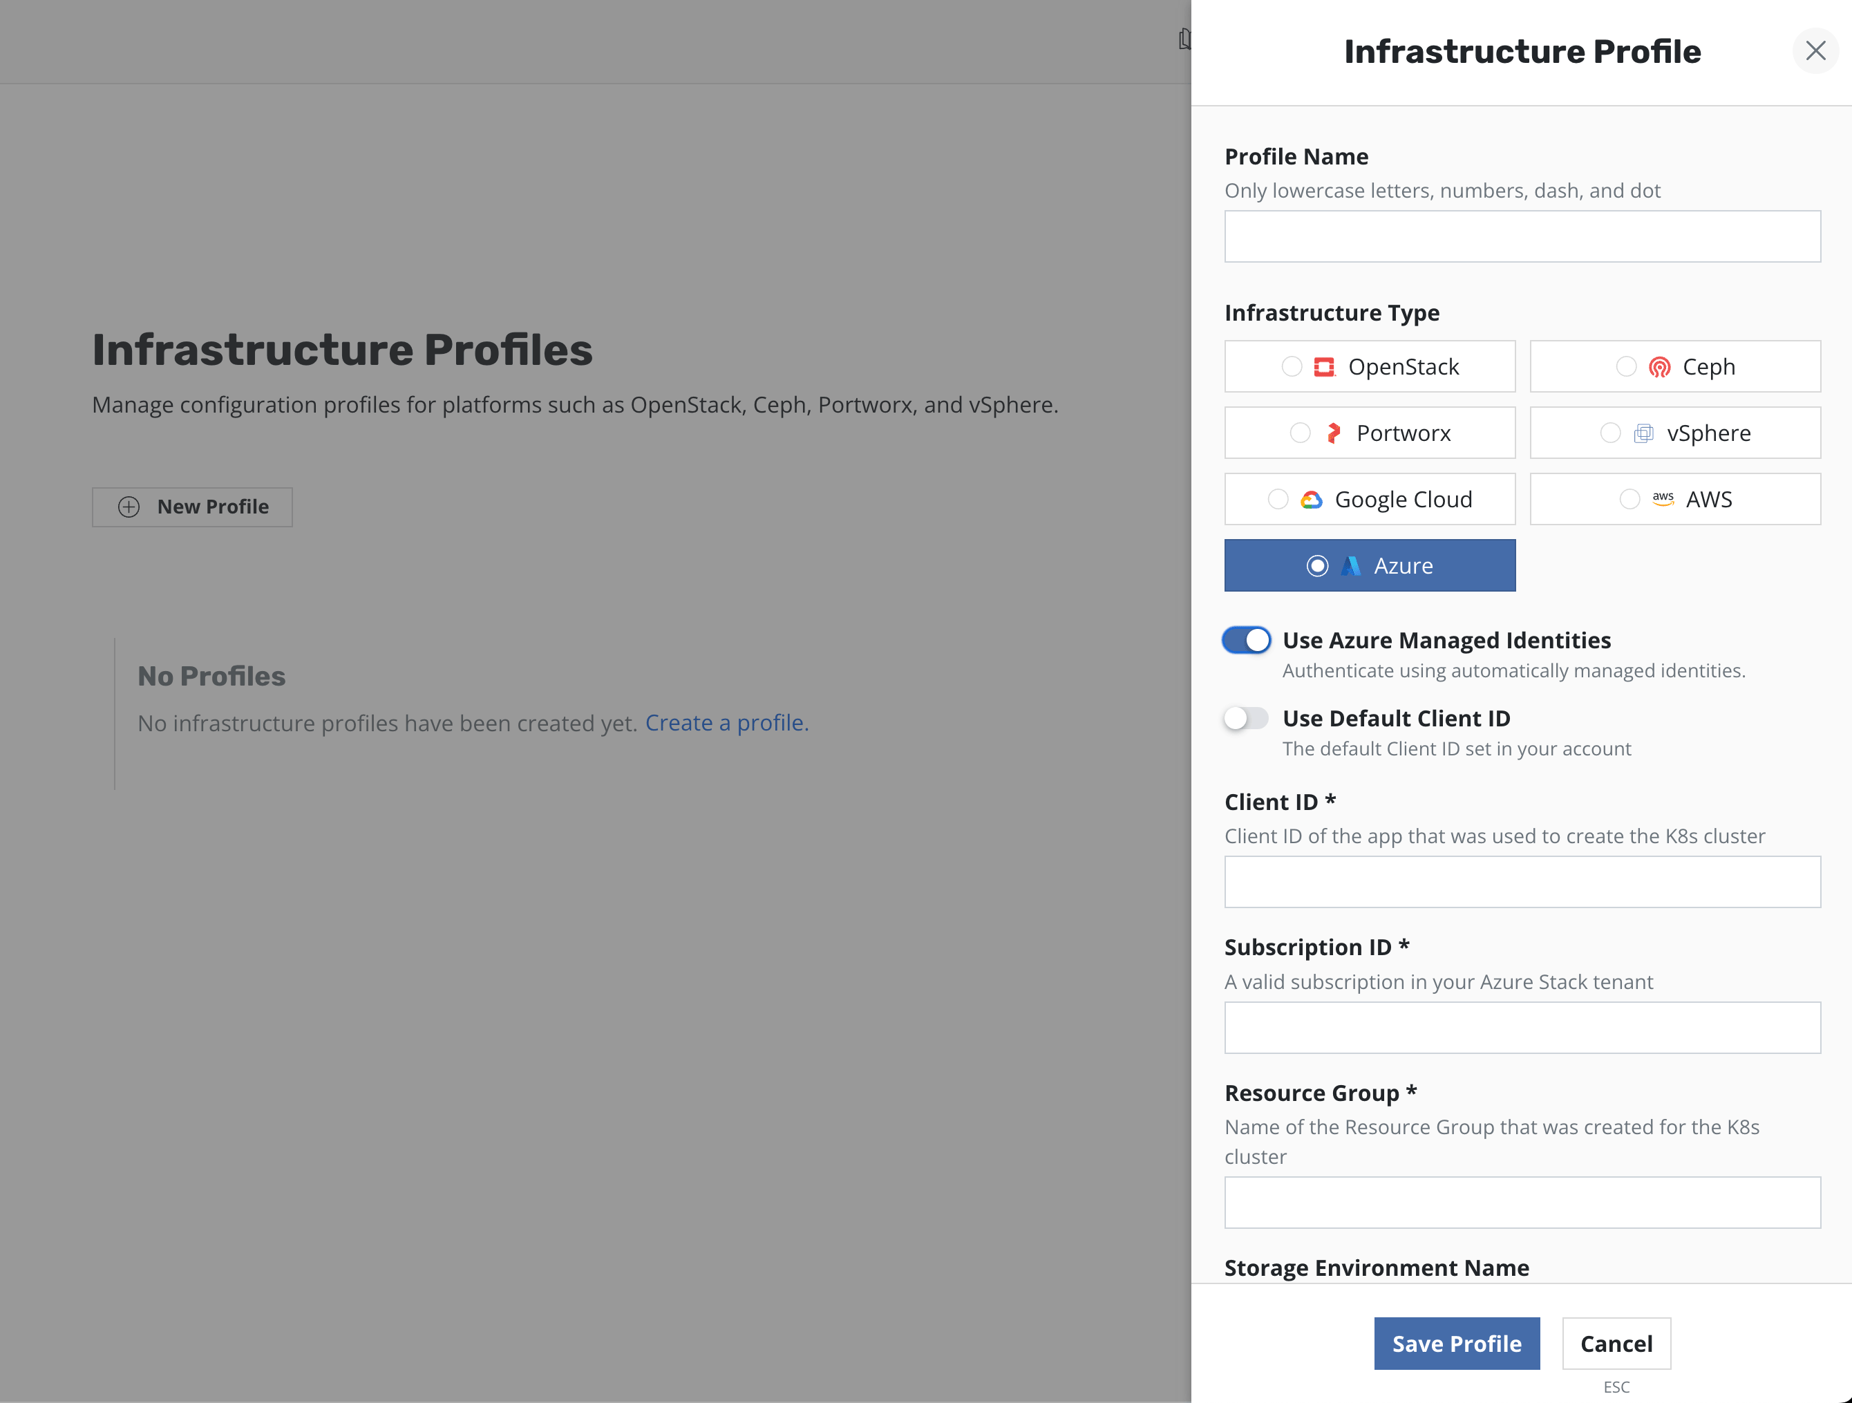Click the AWS logo icon
The image size is (1852, 1403).
click(x=1663, y=499)
